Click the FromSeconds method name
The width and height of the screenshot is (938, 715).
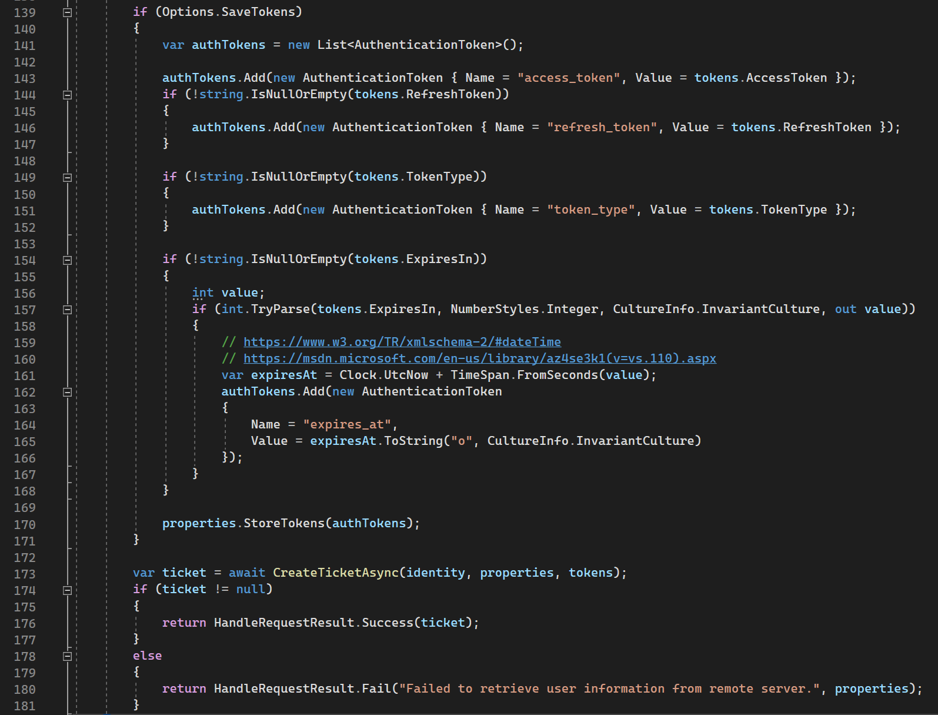[x=558, y=375]
